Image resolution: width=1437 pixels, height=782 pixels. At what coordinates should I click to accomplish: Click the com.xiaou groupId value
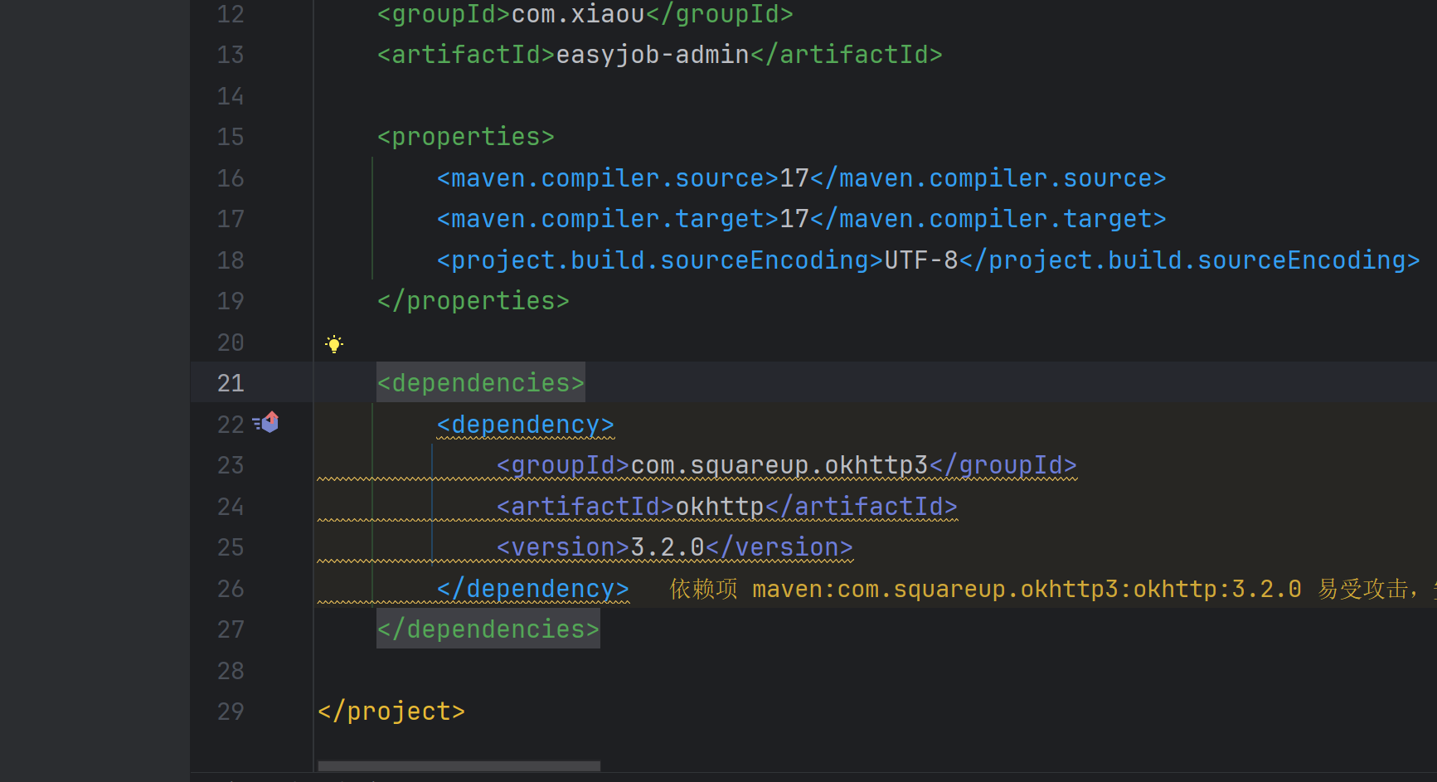pyautogui.click(x=577, y=14)
